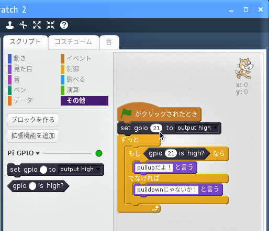This screenshot has height=231, width=269.
Task: Click the 拡張機能を追加 button
Action: (x=33, y=136)
